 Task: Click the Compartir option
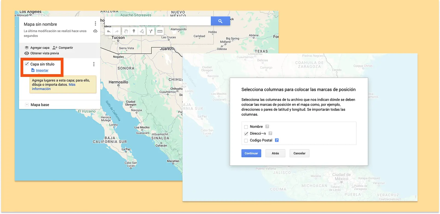coord(66,48)
